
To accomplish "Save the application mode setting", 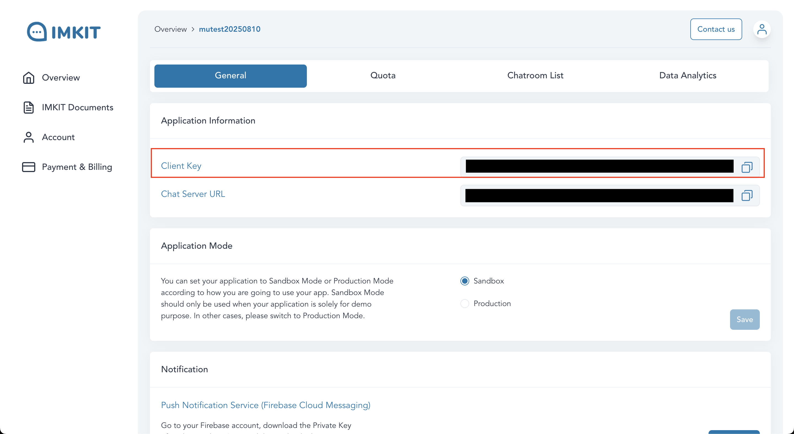I will pos(744,319).
